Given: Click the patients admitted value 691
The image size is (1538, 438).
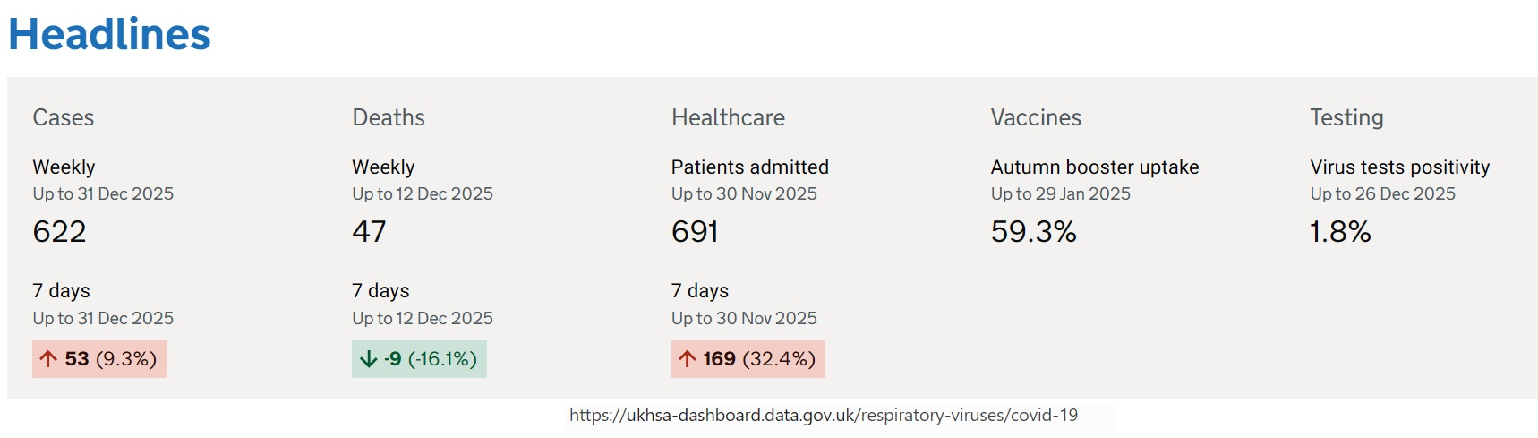Looking at the screenshot, I should 695,232.
